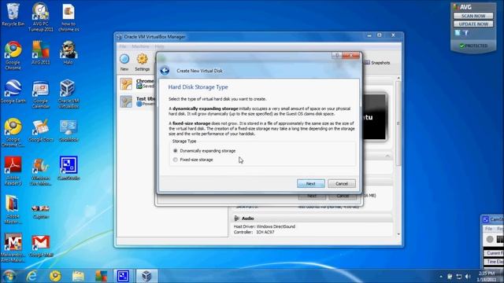Launch Google Chrome from the desktop
The width and height of the screenshot is (504, 283).
(13, 55)
